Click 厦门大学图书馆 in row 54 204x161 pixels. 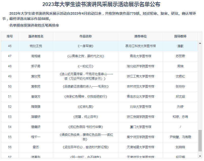pos(140,127)
